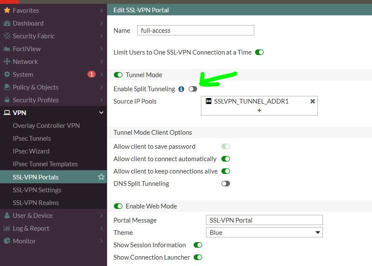
Task: Click the Log & Report bar chart icon
Action: (7, 228)
